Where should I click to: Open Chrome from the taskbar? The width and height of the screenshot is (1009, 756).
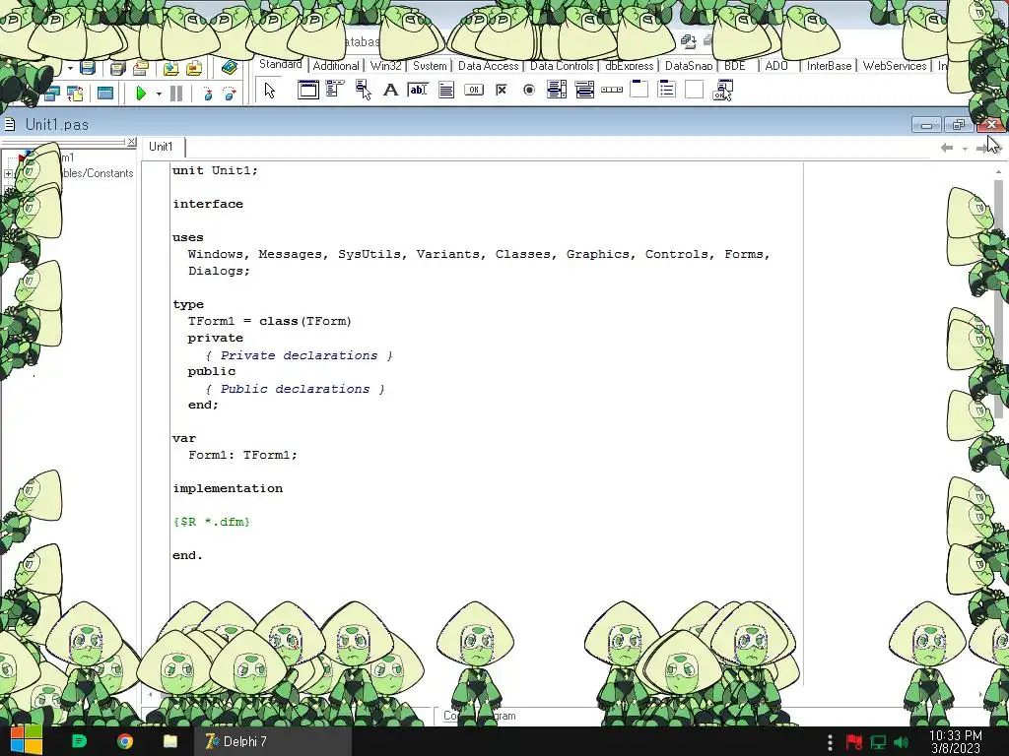coord(125,741)
